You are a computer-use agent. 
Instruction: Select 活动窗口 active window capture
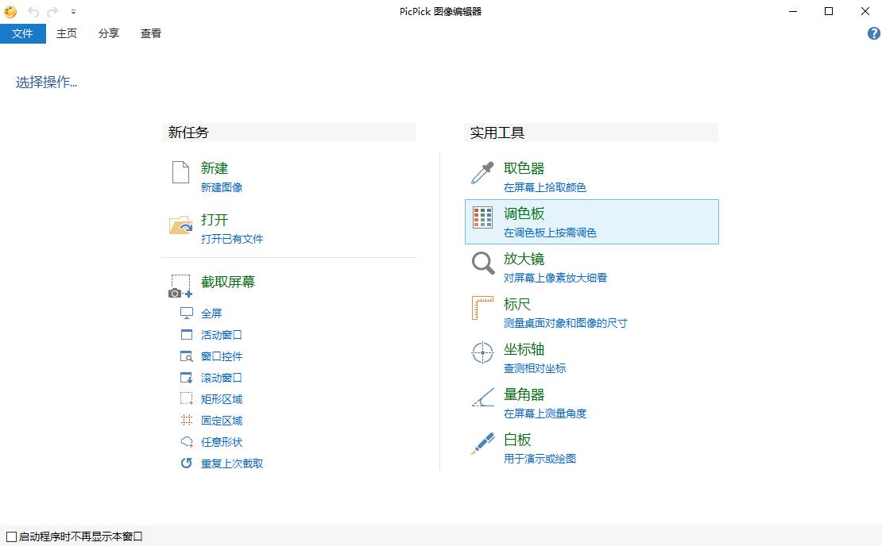(x=221, y=334)
